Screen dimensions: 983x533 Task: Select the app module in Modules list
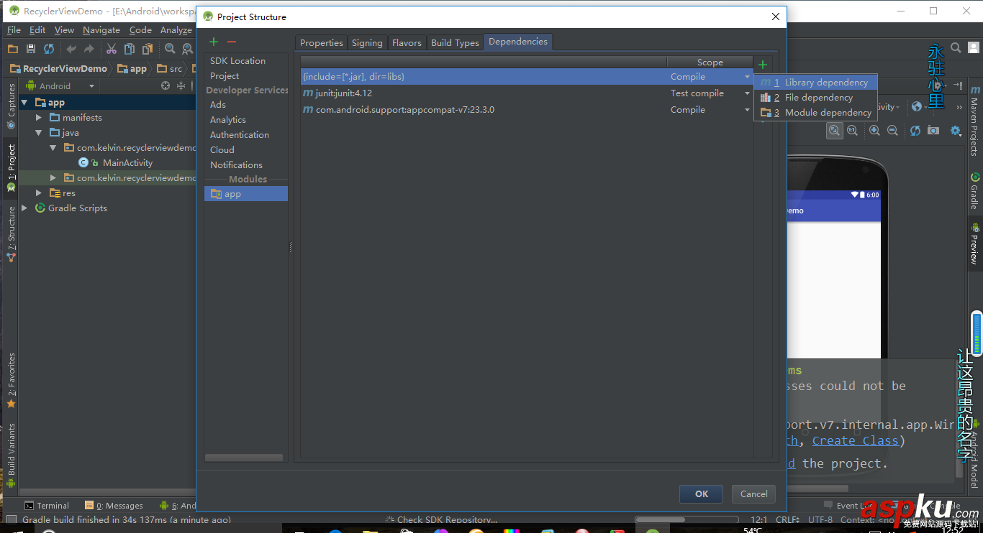click(x=246, y=194)
